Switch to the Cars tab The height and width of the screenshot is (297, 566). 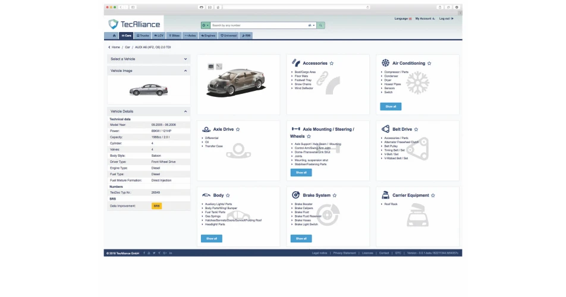pyautogui.click(x=126, y=36)
